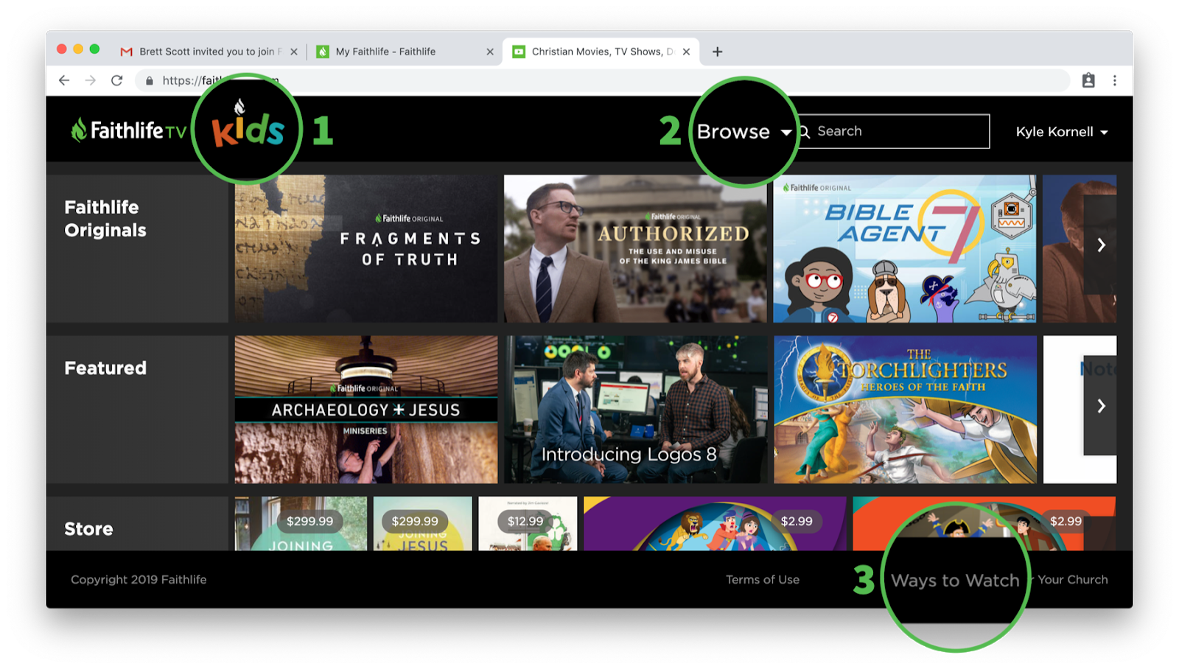The width and height of the screenshot is (1179, 669).
Task: Click the browser address bar
Action: 602,80
